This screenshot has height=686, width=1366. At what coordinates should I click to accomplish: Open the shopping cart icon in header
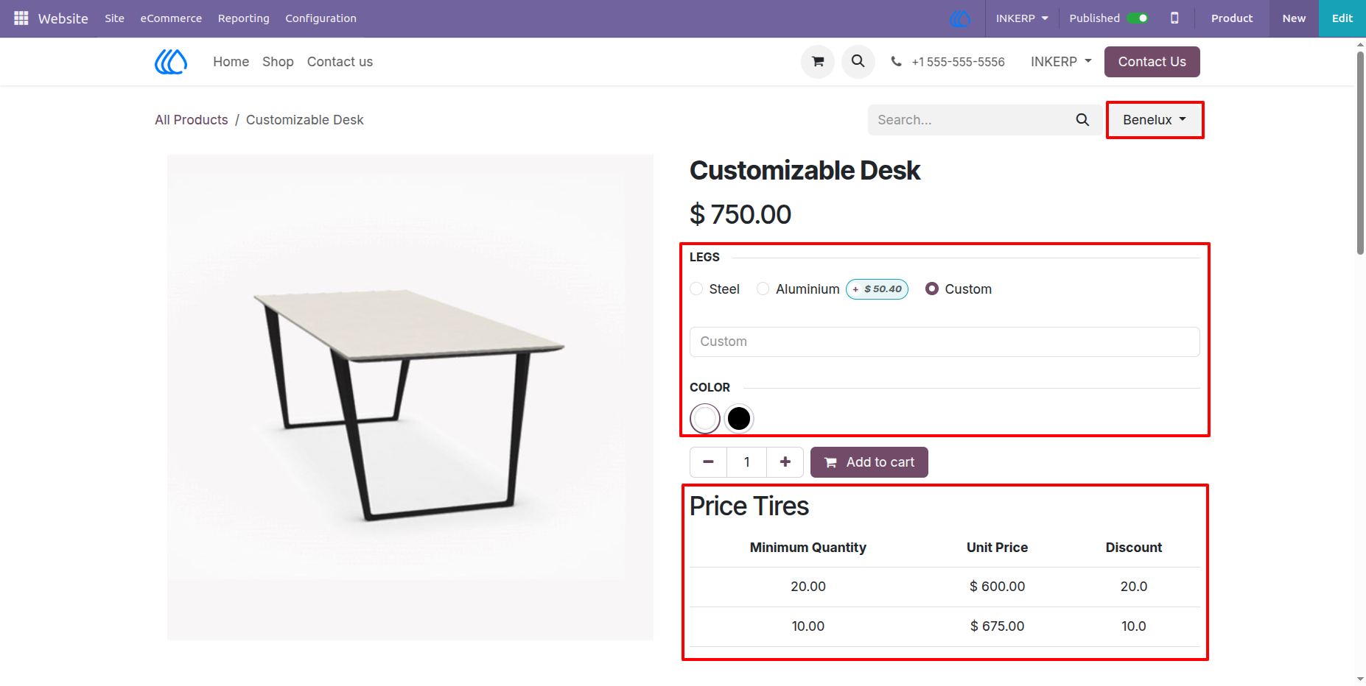click(x=818, y=62)
